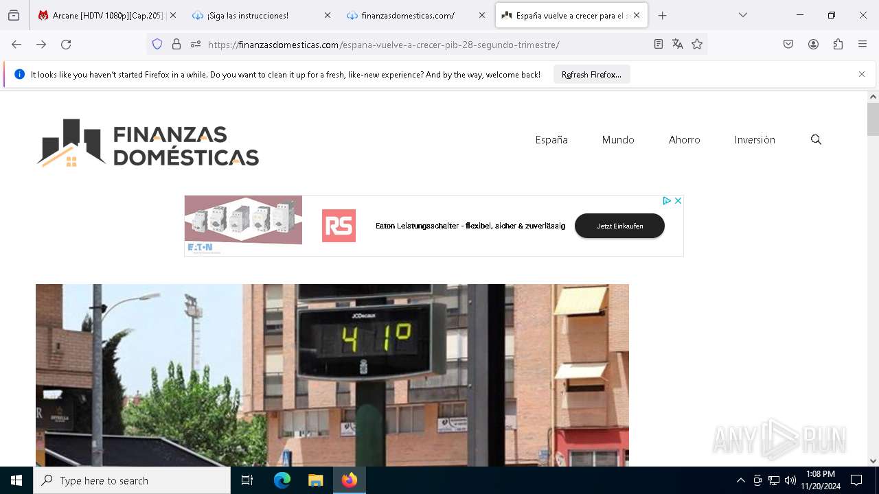
Task: Go forward to next page
Action: point(41,44)
